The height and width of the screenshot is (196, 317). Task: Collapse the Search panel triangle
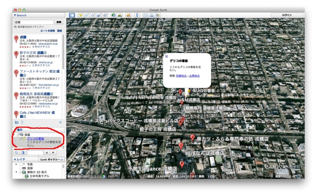coord(15,15)
